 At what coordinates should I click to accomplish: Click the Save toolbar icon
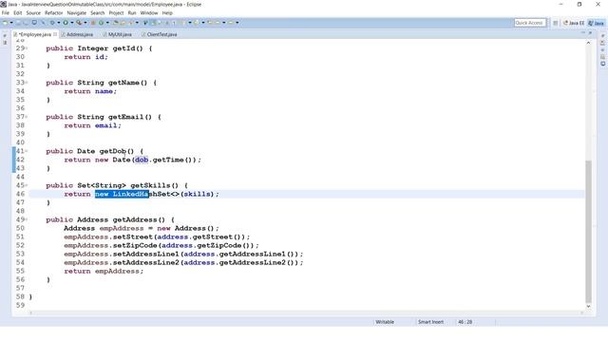pos(18,23)
